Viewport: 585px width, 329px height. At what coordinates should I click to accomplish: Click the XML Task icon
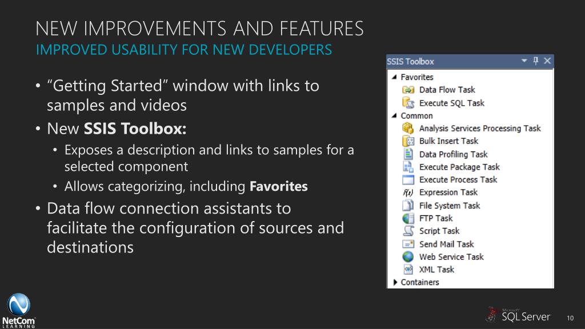(408, 270)
